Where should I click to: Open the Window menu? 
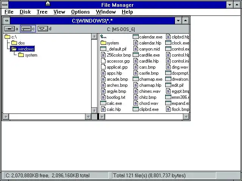point(106,12)
